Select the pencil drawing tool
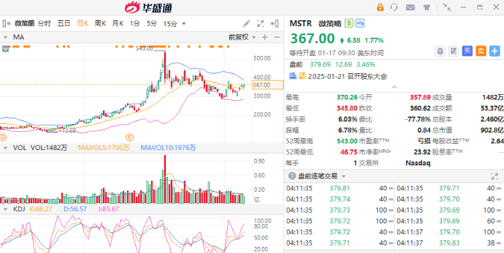Viewport: 504px width, 253px height. coord(246,24)
